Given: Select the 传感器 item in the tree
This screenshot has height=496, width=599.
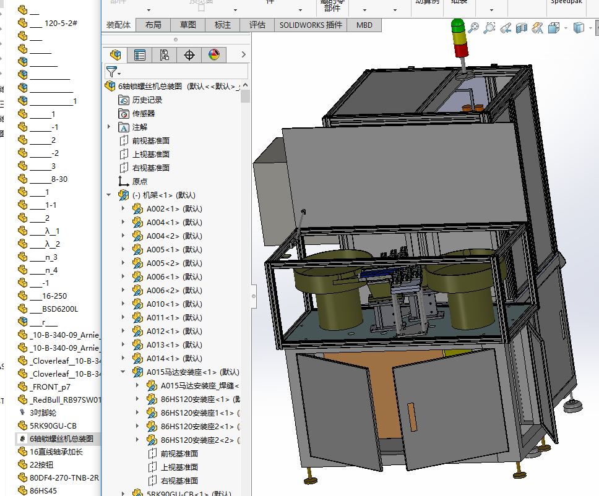Looking at the screenshot, I should (x=143, y=113).
